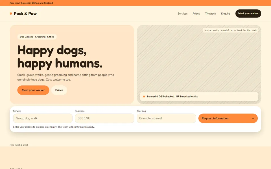The image size is (271, 169).
Task: Select the Service field showing Group dog walk
Action: click(x=43, y=118)
